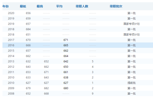The height and width of the screenshot is (97, 153).
Task: Select average 662 in the 2015 row
Action: coord(66,51)
